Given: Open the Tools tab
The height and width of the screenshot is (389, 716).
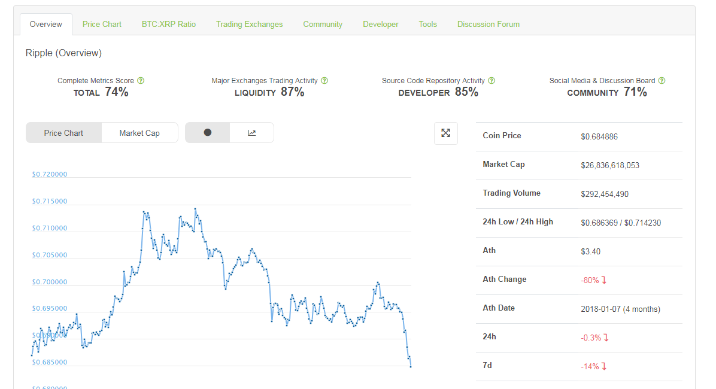Looking at the screenshot, I should point(428,24).
